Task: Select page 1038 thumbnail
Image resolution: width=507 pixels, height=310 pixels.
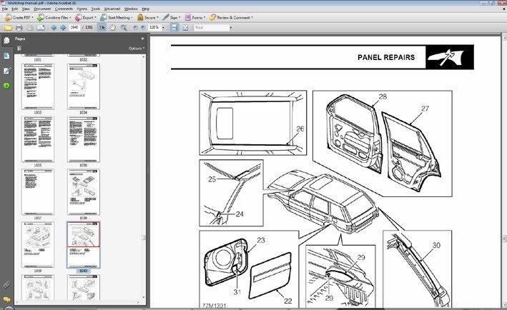Action: [x=84, y=192]
